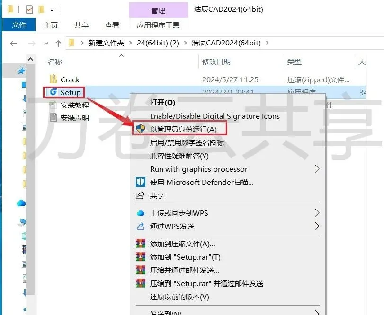Click 24(64bit) (2) breadcrumb segment
The image size is (384, 315).
tap(158, 43)
